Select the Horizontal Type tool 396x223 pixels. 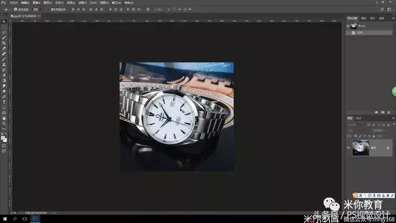(x=4, y=102)
